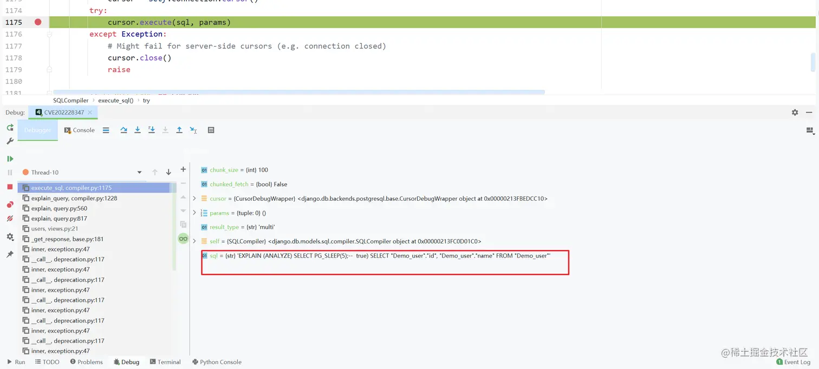The width and height of the screenshot is (819, 369).
Task: Open the Debug tool window tab
Action: pyautogui.click(x=126, y=362)
